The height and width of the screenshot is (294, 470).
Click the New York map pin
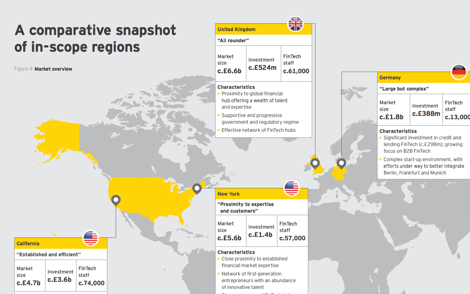pos(197,189)
